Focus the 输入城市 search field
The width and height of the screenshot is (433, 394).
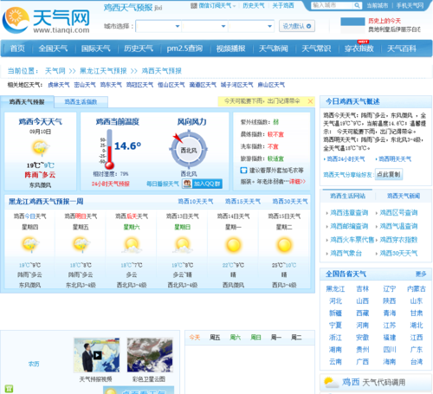[x=333, y=5]
